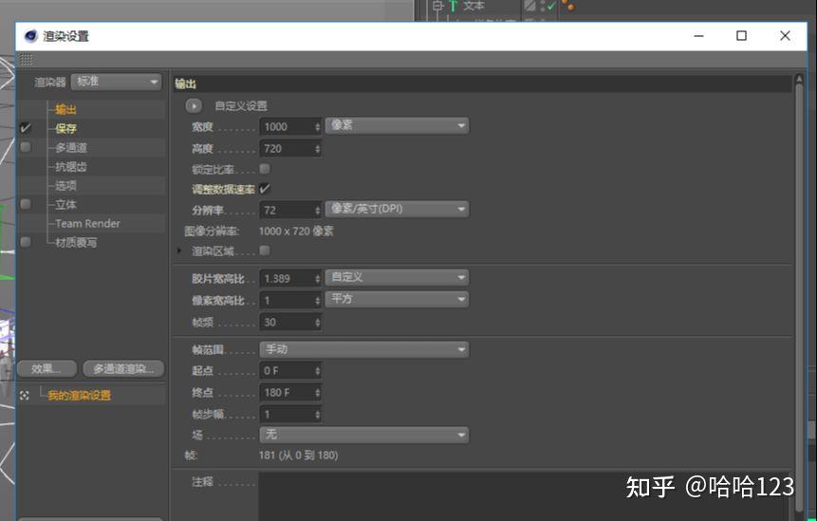This screenshot has height=521, width=817.
Task: Select the 保存 section in the list
Action: tap(65, 129)
